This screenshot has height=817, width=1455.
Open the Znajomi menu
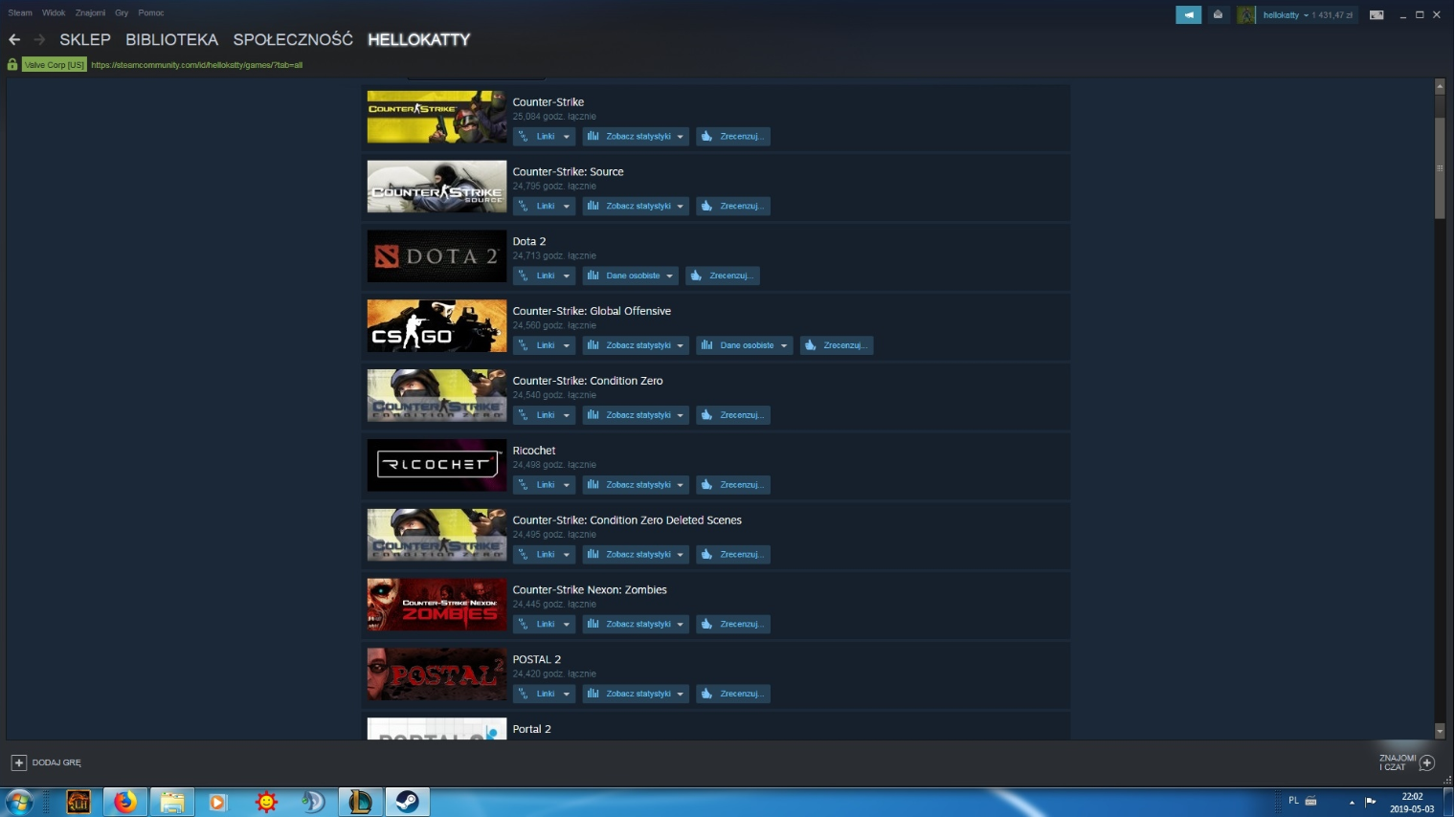pos(90,12)
